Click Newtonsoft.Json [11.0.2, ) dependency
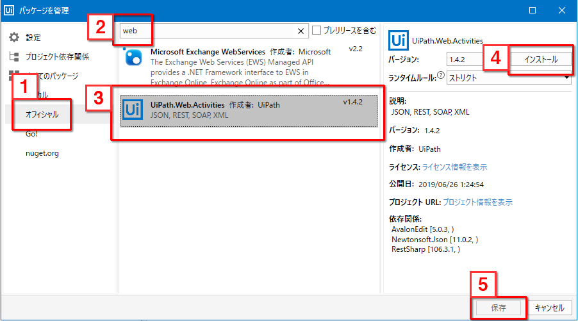The image size is (578, 321). [x=434, y=240]
